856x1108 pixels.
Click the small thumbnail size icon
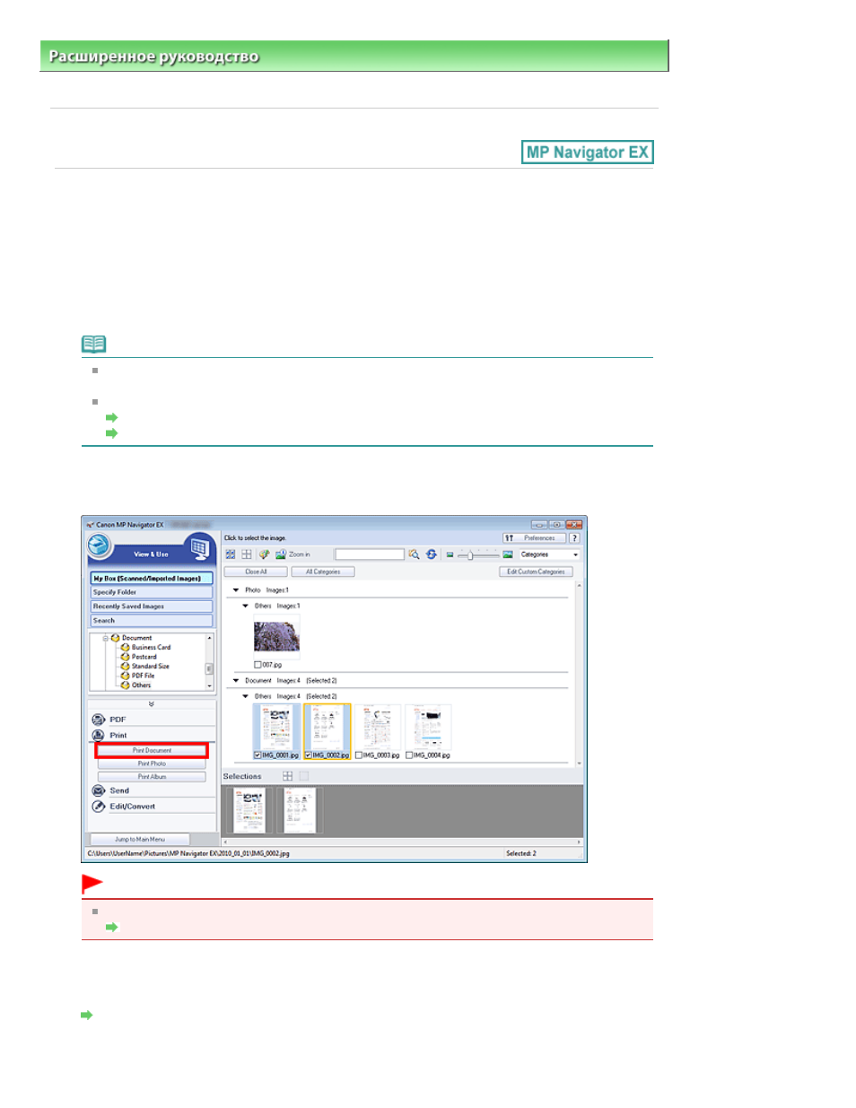point(450,554)
